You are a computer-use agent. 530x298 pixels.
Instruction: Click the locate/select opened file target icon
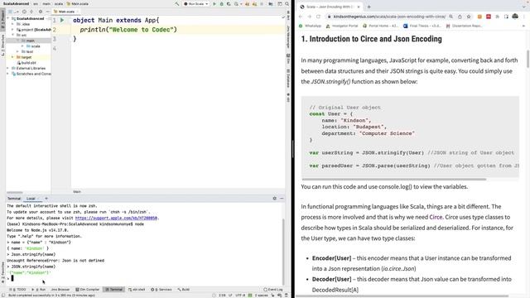click(x=24, y=12)
